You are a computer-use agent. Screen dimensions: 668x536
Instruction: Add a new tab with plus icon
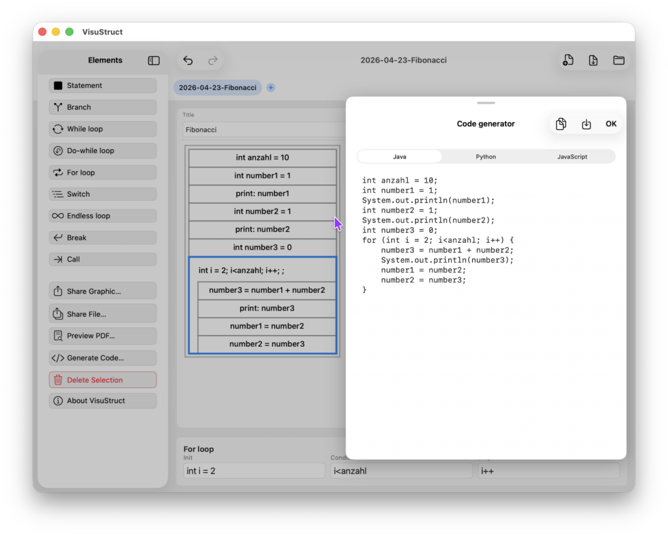coord(271,87)
